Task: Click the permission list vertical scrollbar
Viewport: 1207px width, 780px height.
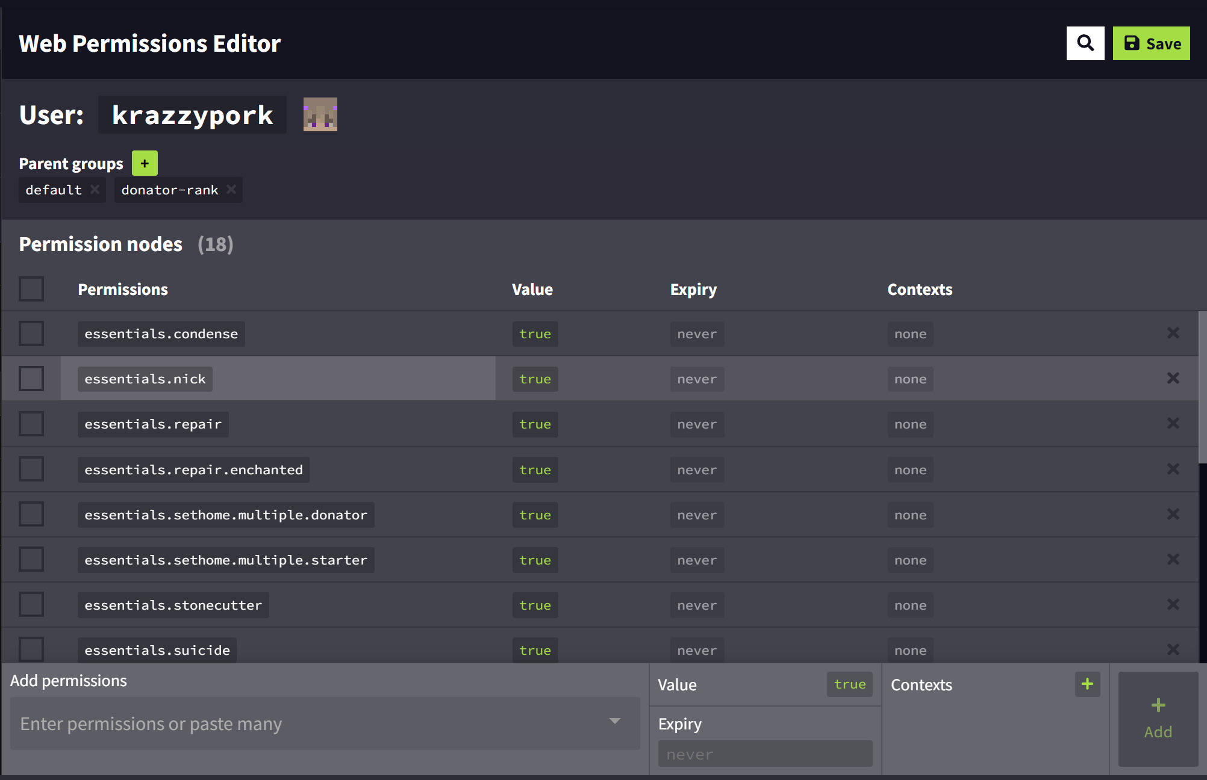Action: click(1202, 388)
